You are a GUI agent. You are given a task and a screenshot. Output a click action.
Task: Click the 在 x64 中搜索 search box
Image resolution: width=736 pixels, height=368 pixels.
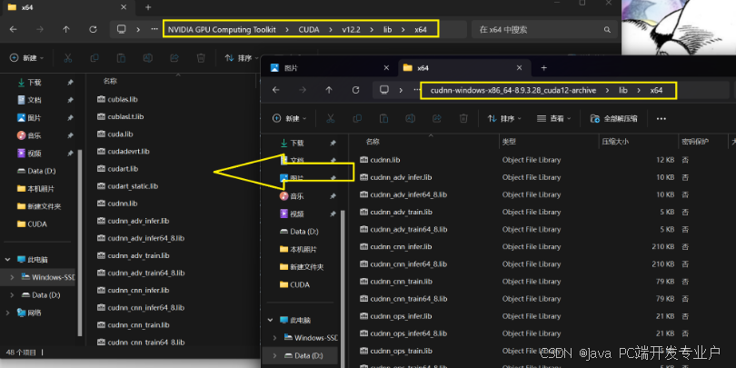point(544,30)
